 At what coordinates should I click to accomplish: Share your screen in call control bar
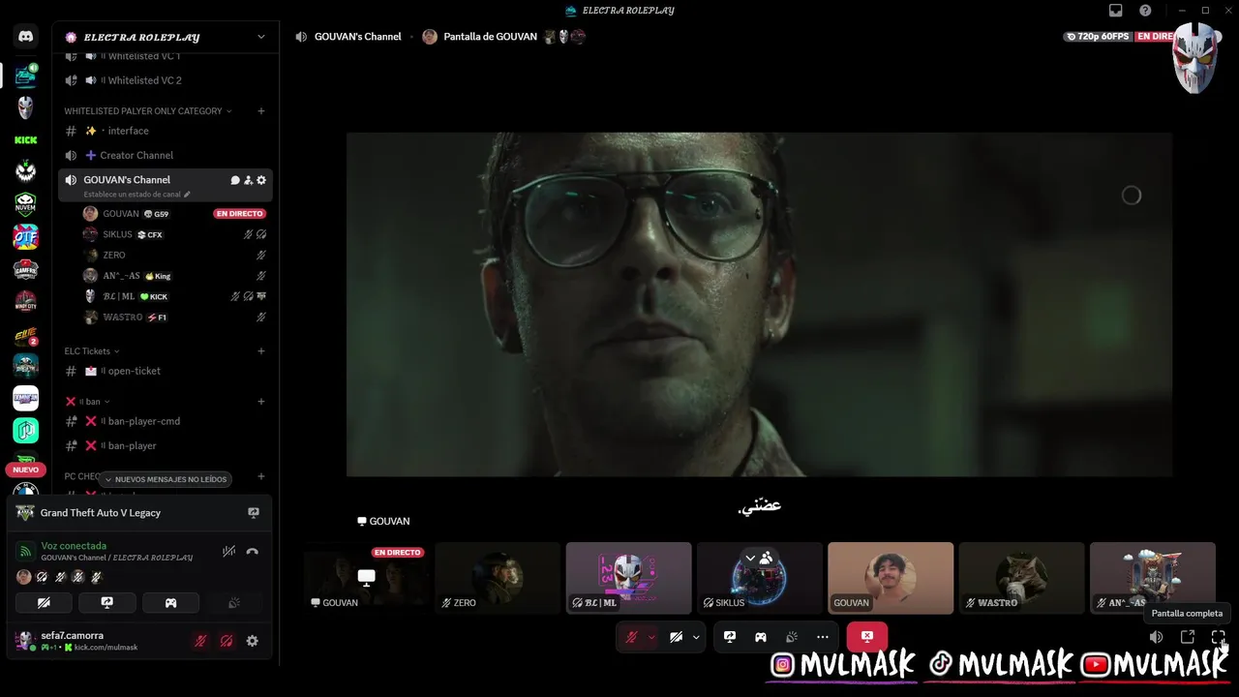(x=730, y=637)
